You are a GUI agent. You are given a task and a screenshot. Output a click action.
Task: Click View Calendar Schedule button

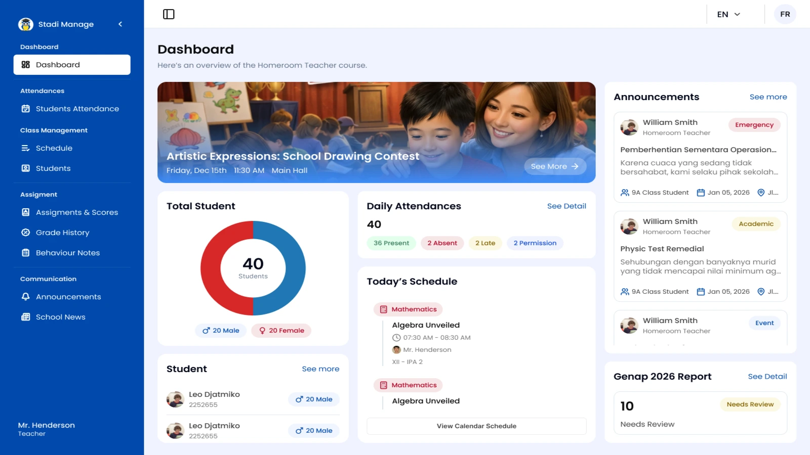(x=476, y=426)
